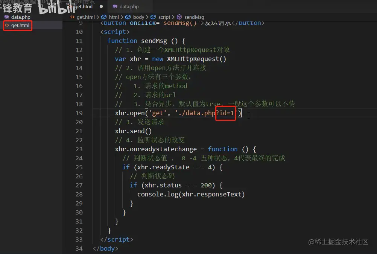Click line number 28 in the gutter
The image size is (377, 254).
click(x=79, y=194)
